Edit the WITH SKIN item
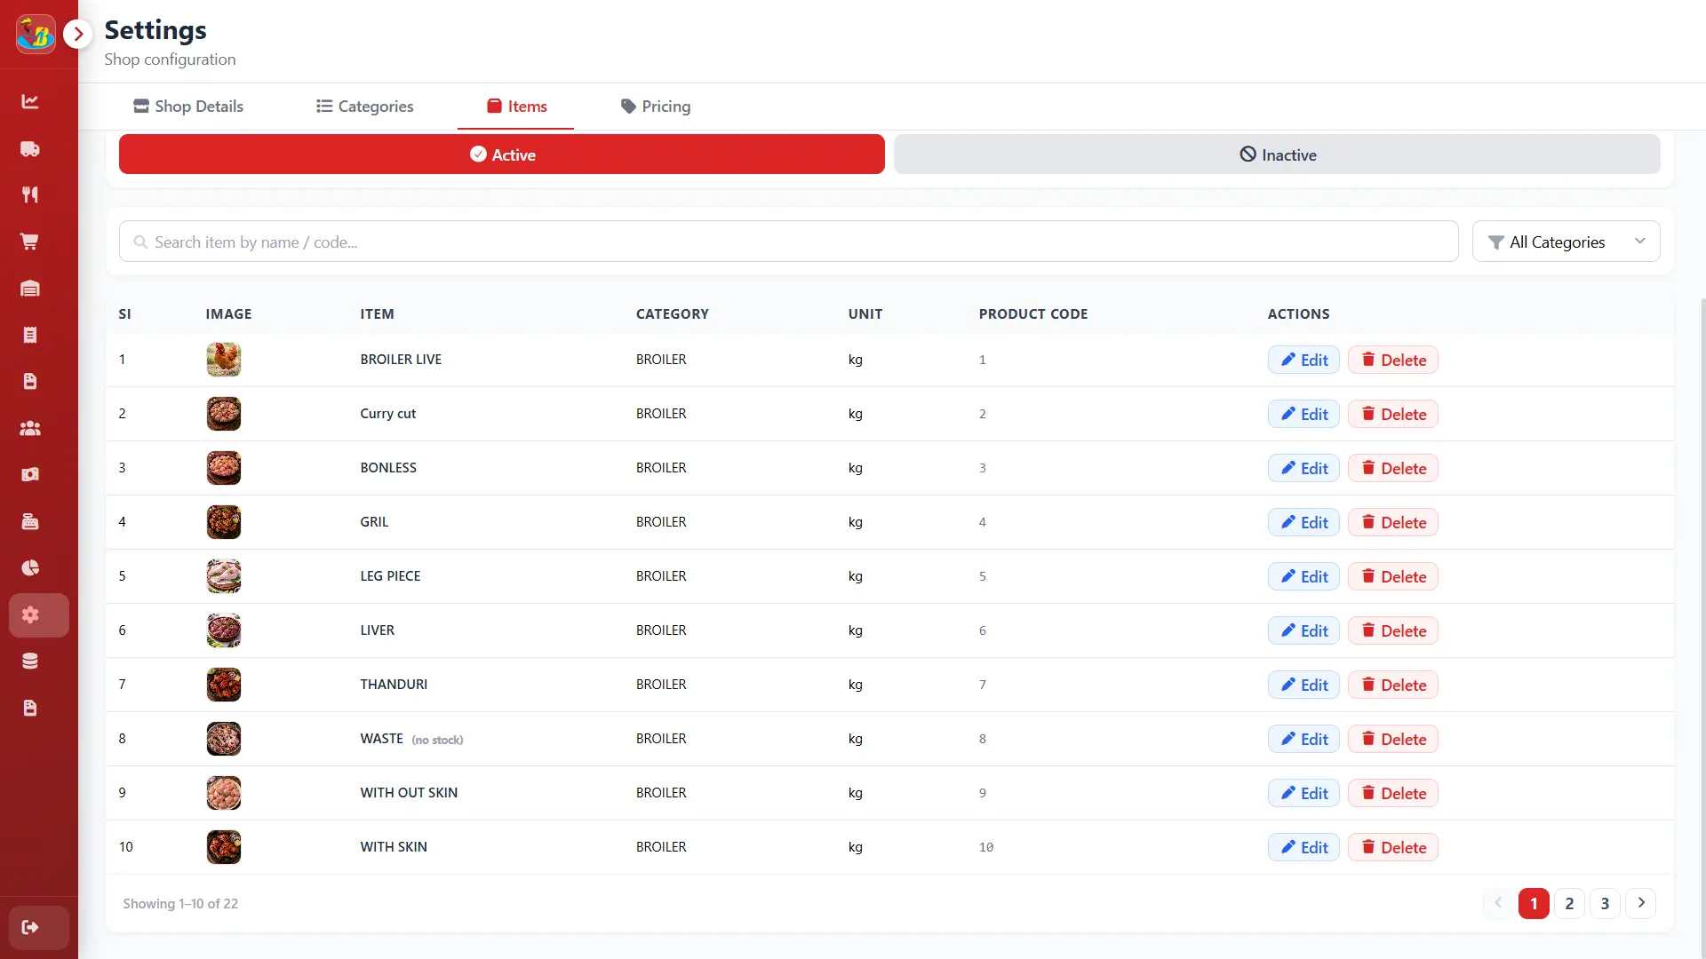The width and height of the screenshot is (1706, 959). click(x=1303, y=847)
